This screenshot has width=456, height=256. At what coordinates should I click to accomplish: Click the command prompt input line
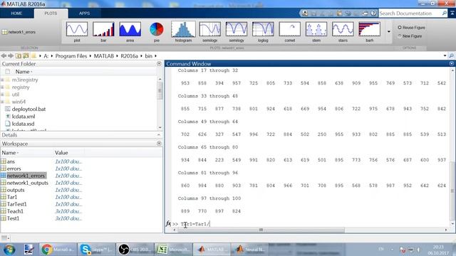(x=311, y=224)
